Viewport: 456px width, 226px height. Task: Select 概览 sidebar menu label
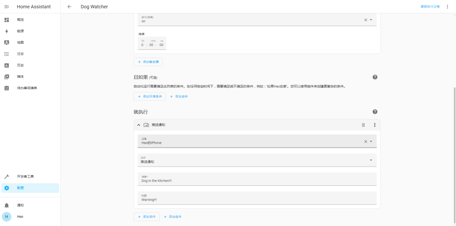coord(20,20)
